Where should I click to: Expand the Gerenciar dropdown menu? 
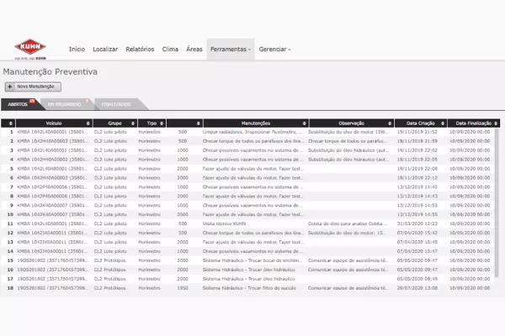[275, 50]
